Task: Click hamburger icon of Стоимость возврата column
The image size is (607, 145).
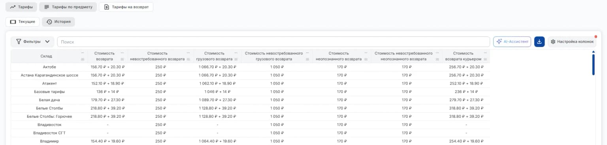Action: click(122, 59)
